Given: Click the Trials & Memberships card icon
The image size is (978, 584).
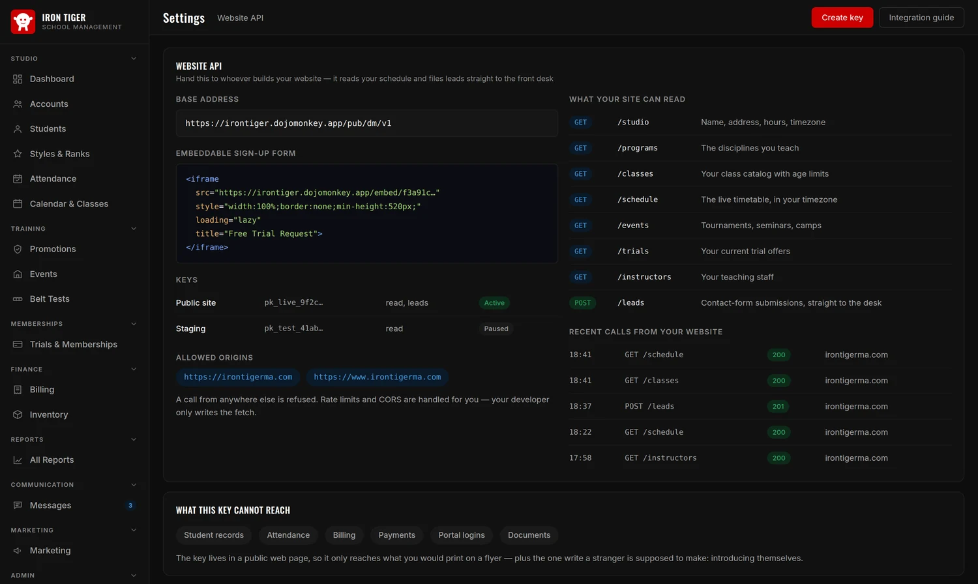Looking at the screenshot, I should (18, 344).
